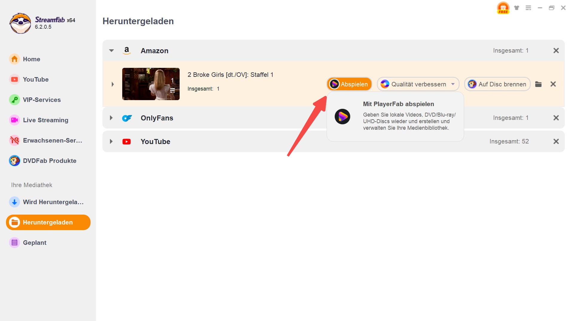Image resolution: width=572 pixels, height=321 pixels.
Task: Click the Erwachsenen-Services 18 icon
Action: 14,140
